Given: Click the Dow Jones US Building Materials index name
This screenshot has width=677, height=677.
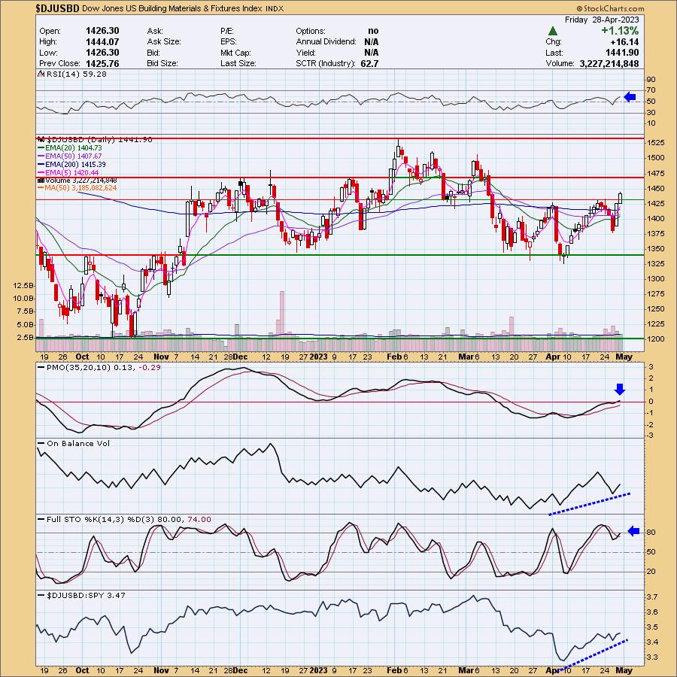Looking at the screenshot, I should [x=172, y=8].
